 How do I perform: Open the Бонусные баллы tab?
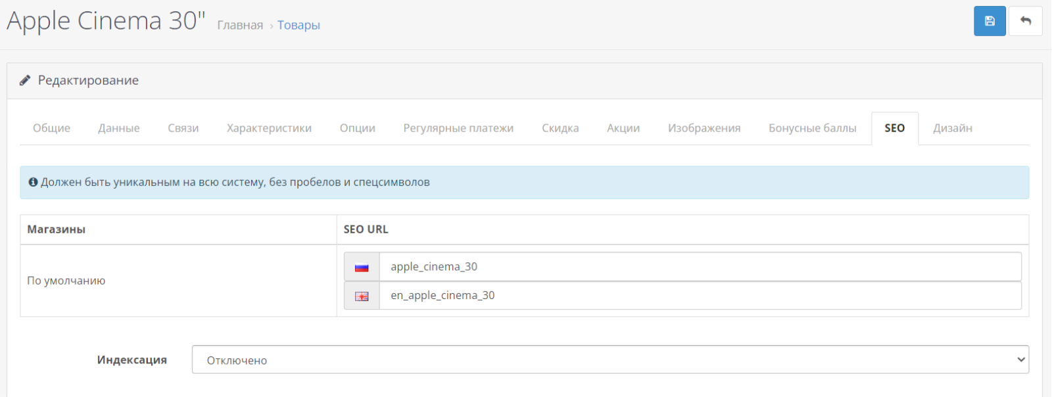point(813,128)
